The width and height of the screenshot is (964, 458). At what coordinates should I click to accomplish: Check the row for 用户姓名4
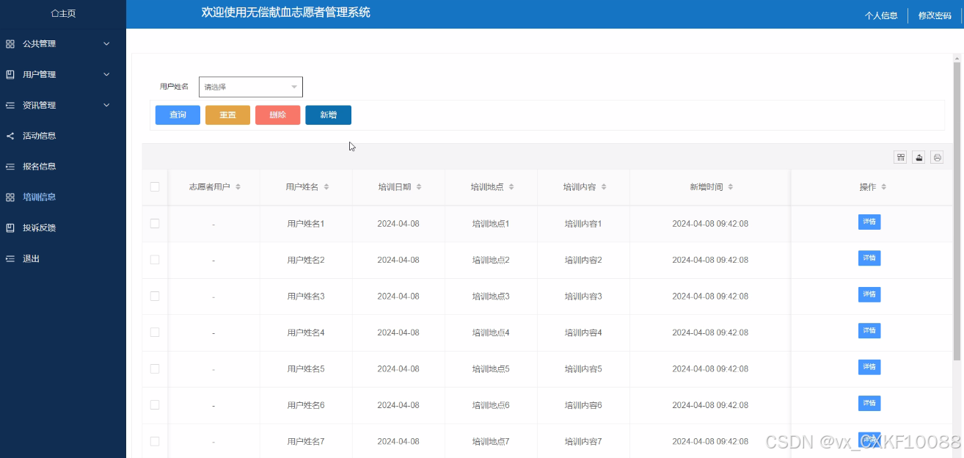click(x=155, y=332)
